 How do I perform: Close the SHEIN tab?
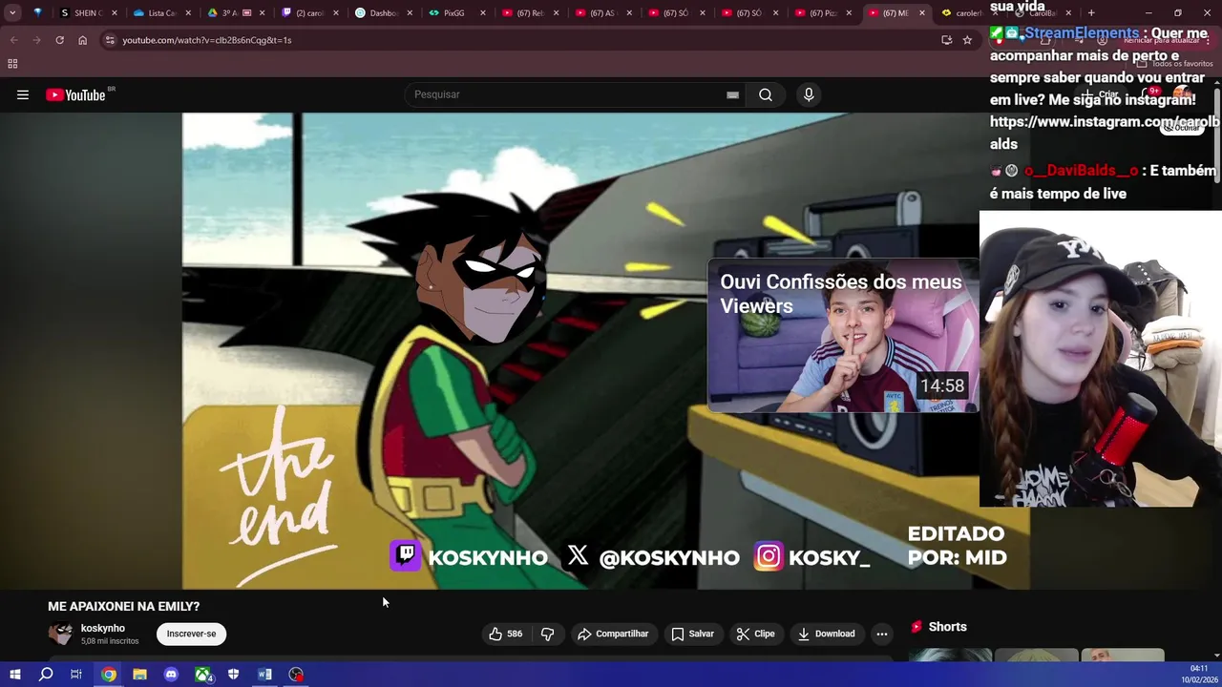[x=115, y=13]
